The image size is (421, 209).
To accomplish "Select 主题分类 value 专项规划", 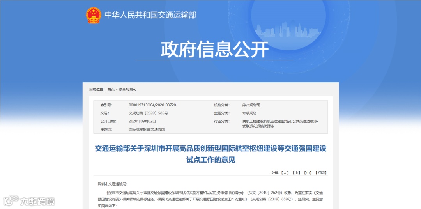I will [x=249, y=113].
